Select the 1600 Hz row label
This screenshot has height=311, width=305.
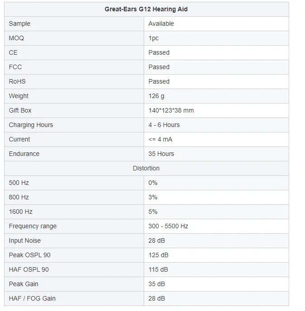click(21, 212)
